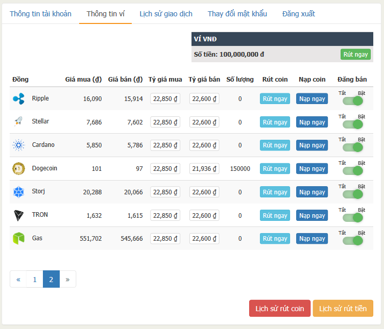Open Lịch sử rút coin history
This screenshot has height=329, width=384.
[x=280, y=309]
